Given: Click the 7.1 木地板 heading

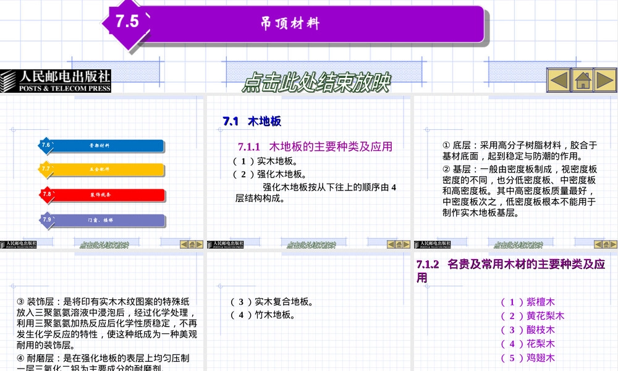Looking at the screenshot, I should coord(252,121).
